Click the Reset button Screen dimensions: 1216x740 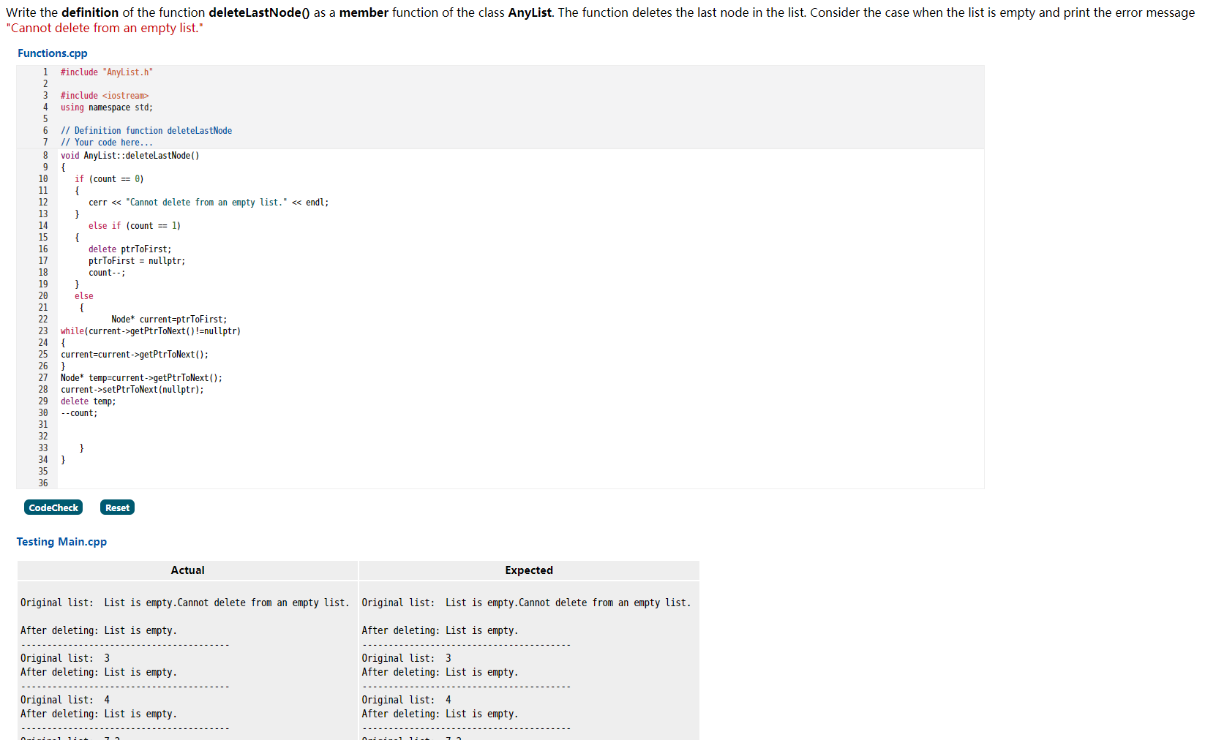[116, 507]
